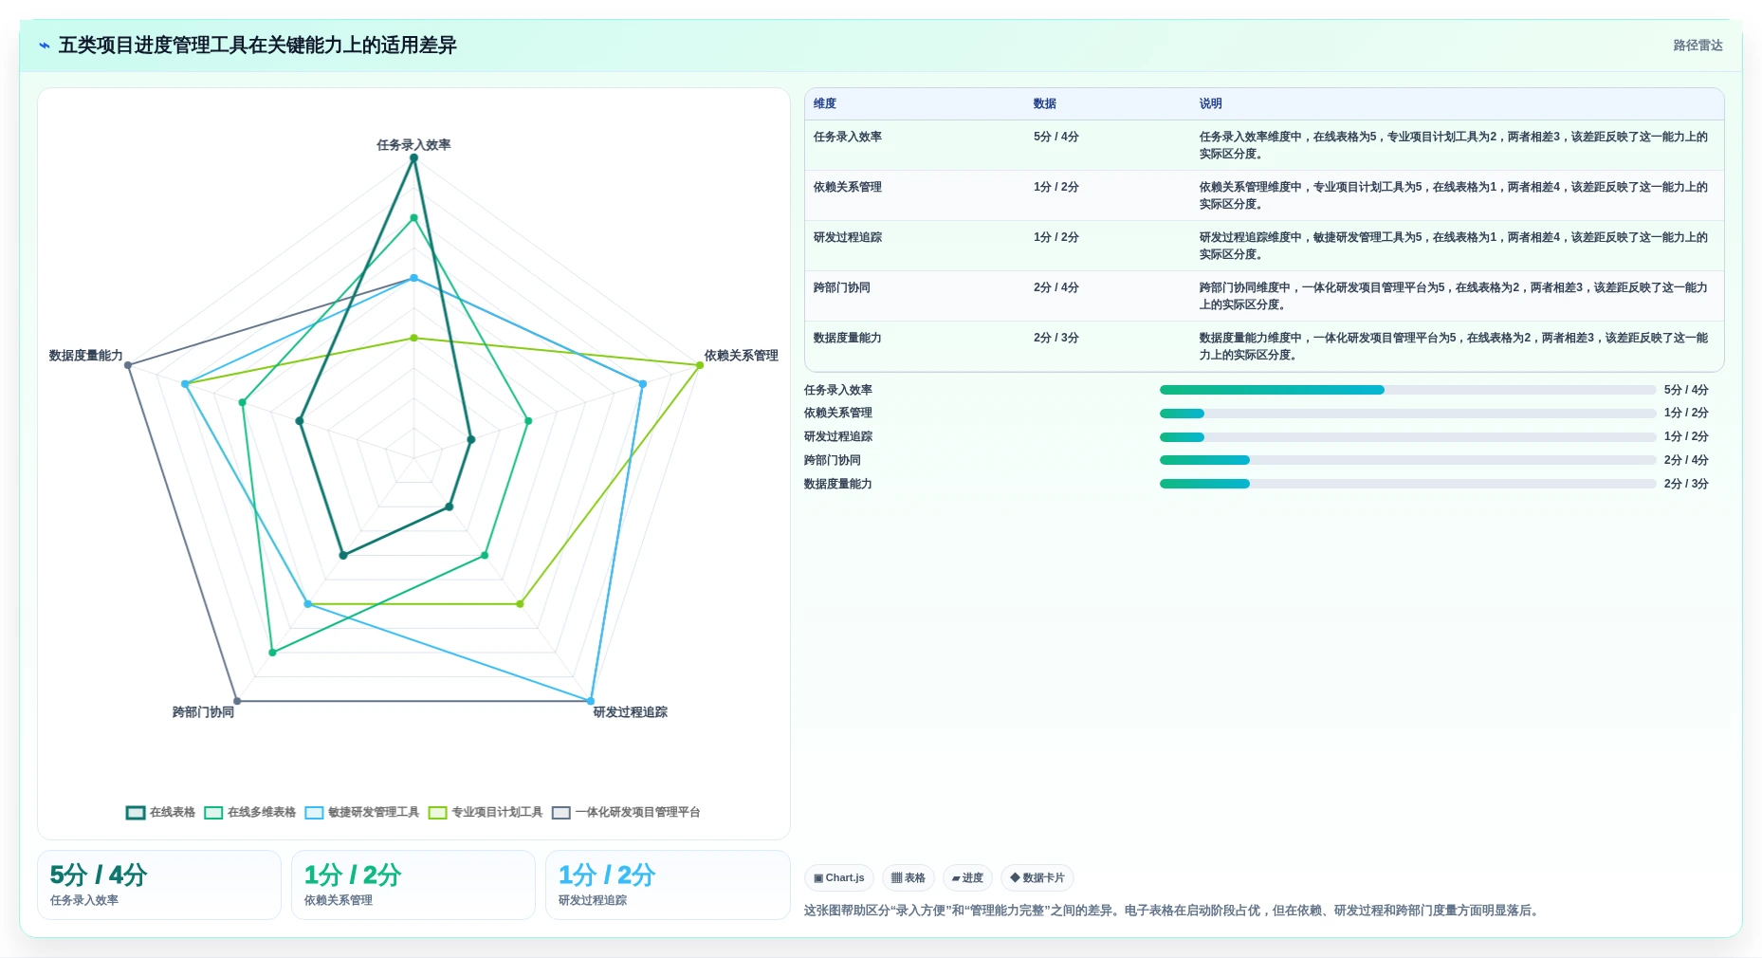Open the 1分 / 2分 研发过程追踪 data card
Viewport: 1762px width, 958px height.
pos(668,885)
